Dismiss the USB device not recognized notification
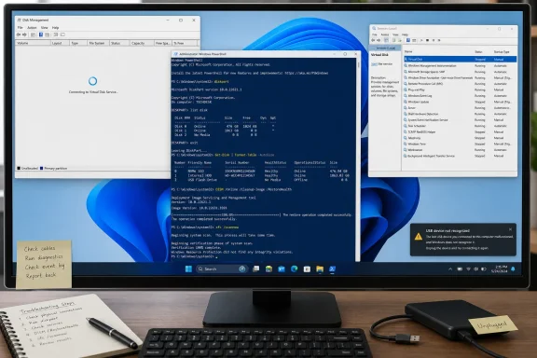537x358 pixels. (x=510, y=229)
